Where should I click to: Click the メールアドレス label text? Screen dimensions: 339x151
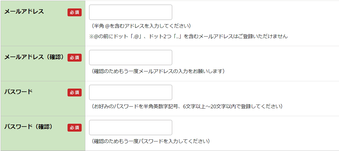tap(24, 12)
